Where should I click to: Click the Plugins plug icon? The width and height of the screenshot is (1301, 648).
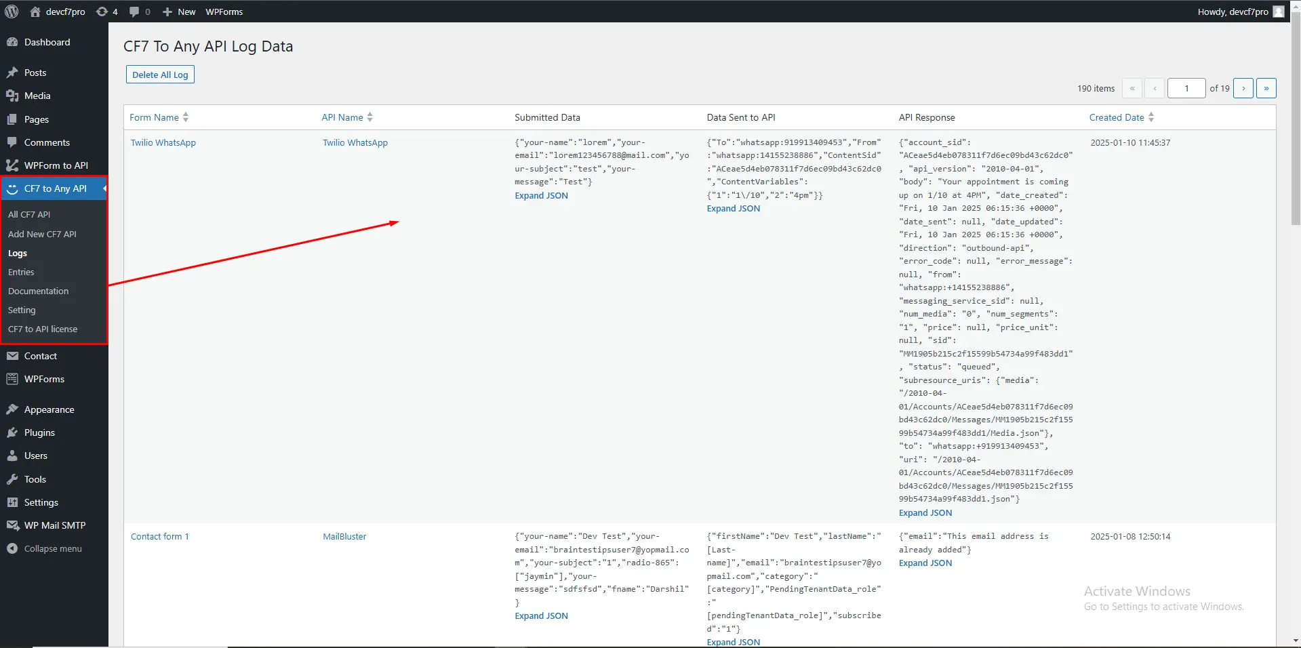pyautogui.click(x=12, y=432)
